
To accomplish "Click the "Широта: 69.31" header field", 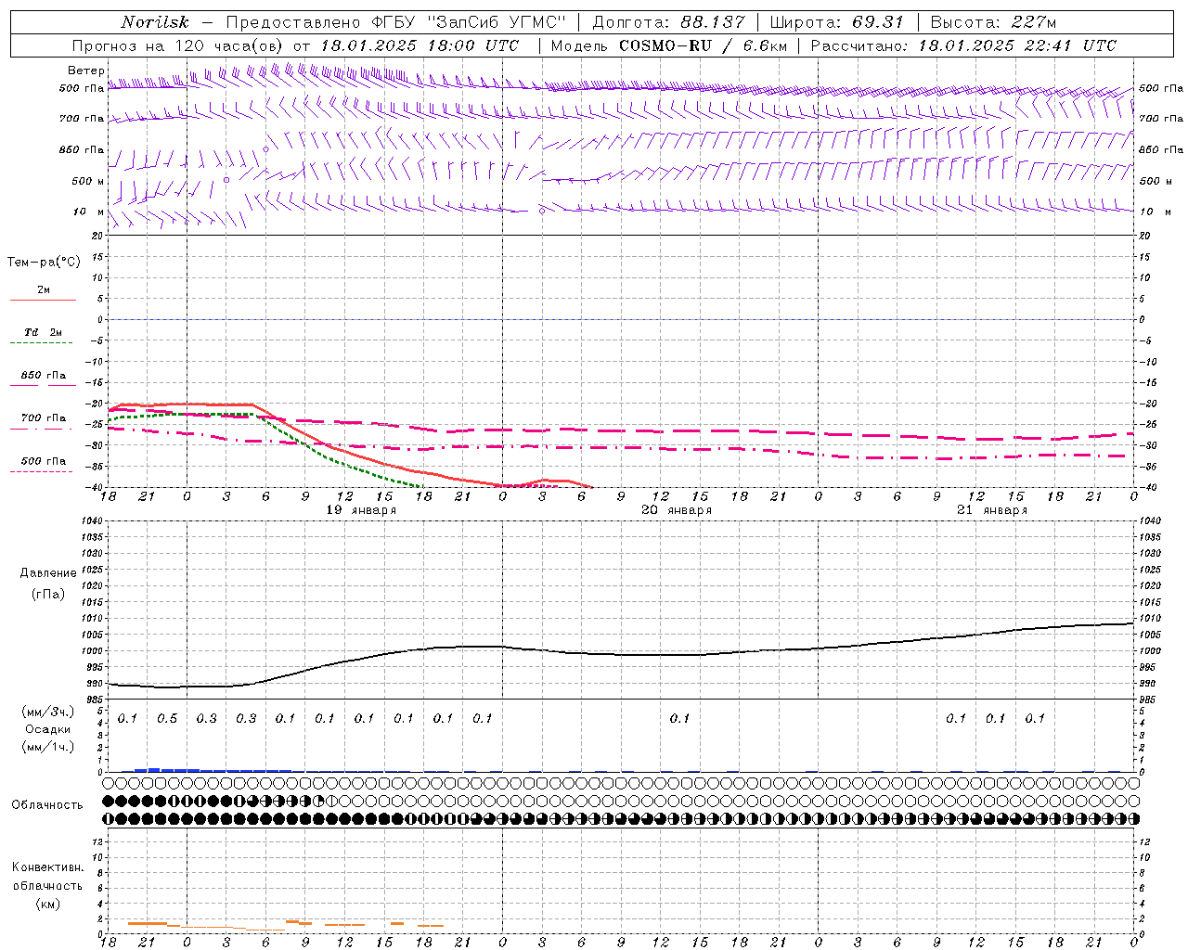I will pos(837,22).
